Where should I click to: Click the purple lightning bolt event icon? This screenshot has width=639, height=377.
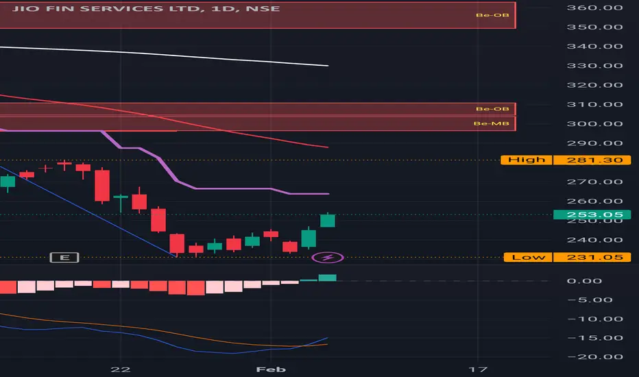coord(328,258)
